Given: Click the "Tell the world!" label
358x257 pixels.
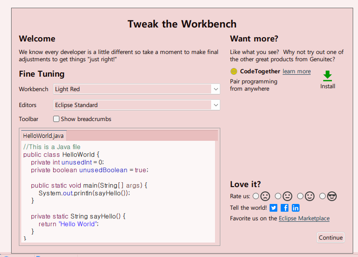Looking at the screenshot, I should pyautogui.click(x=248, y=208).
